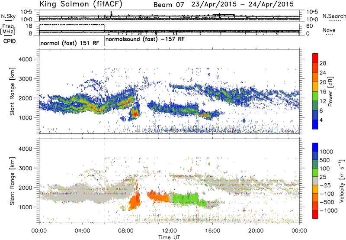Click the 'N.Sky' legend label
This screenshot has width=346, height=240.
point(8,16)
